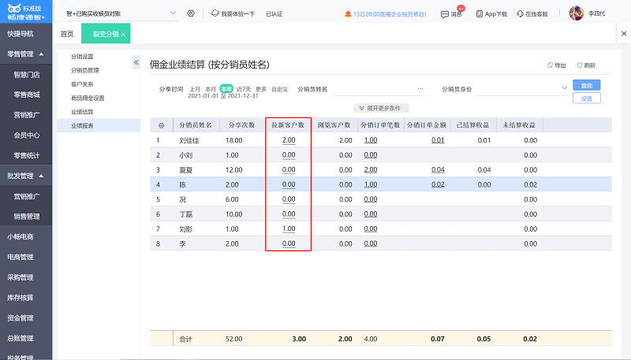Open the 消息 message notifications icon
Image resolution: width=631 pixels, height=360 pixels.
[445, 13]
